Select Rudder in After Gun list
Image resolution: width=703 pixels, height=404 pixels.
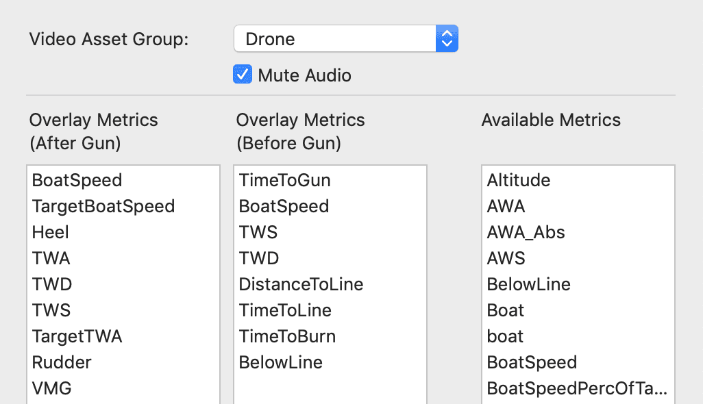pos(123,362)
